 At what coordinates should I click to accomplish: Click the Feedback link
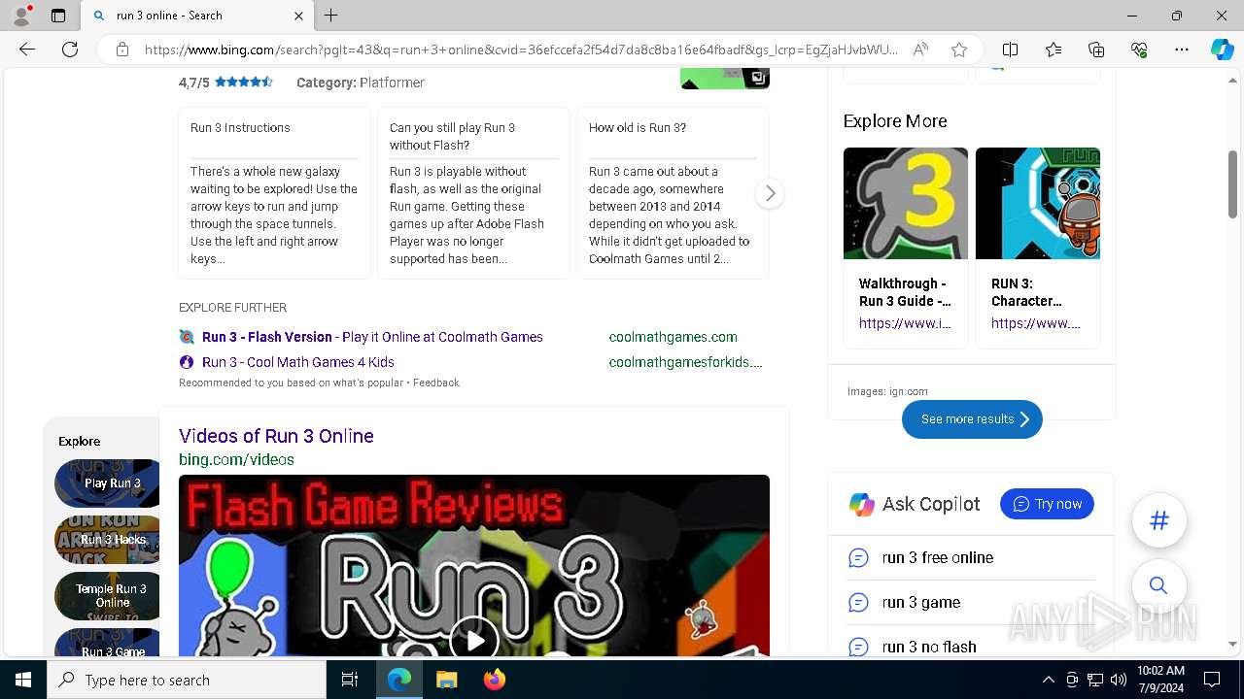(435, 383)
